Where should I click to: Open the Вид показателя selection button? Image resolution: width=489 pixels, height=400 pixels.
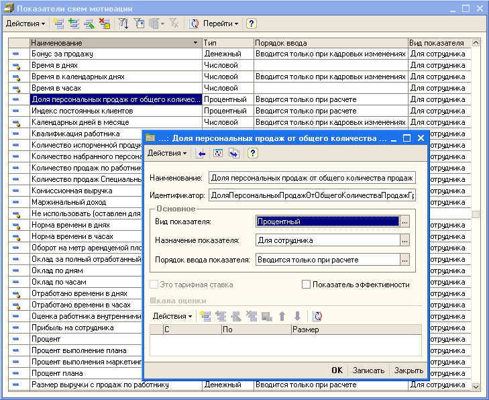coord(404,221)
